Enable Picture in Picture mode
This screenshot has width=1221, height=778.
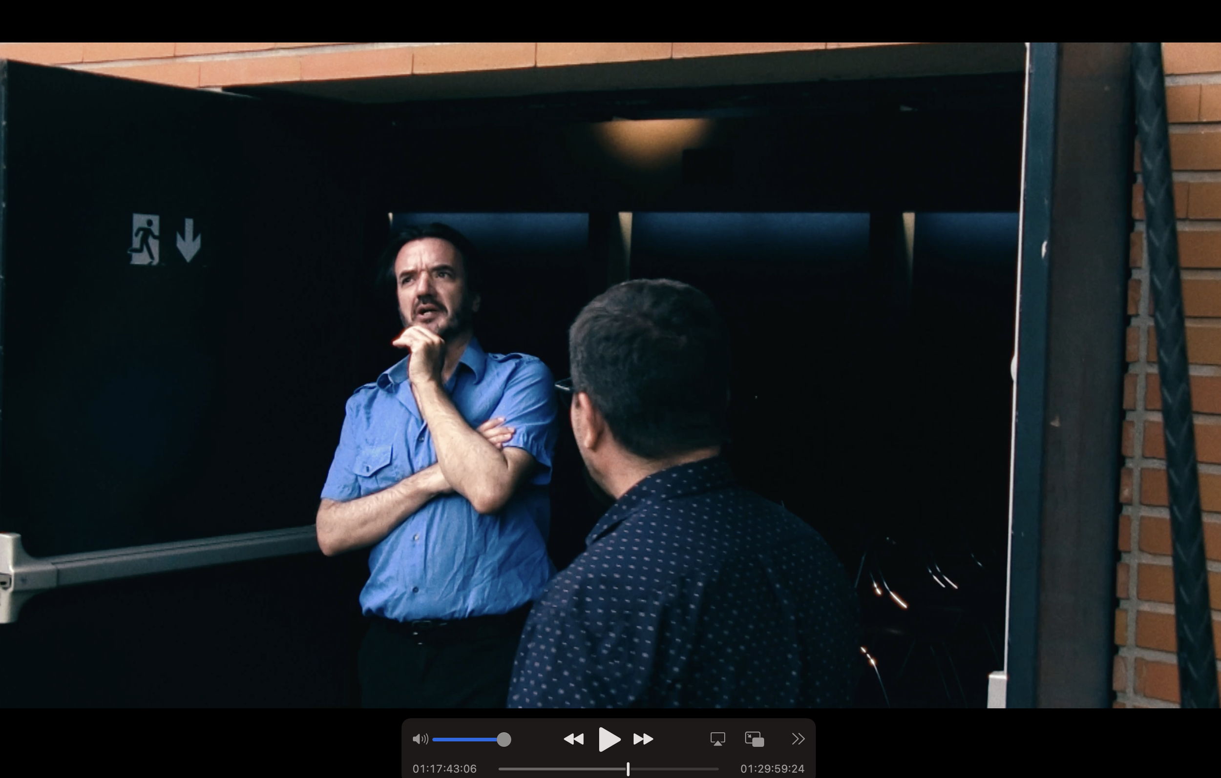pyautogui.click(x=754, y=739)
